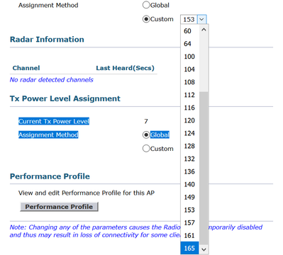283x255 pixels.
Task: Choose channel 60 from the list
Action: pyautogui.click(x=190, y=31)
